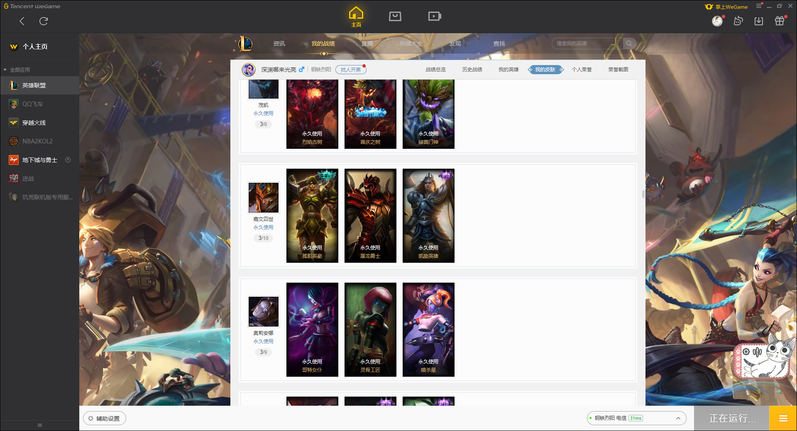The width and height of the screenshot is (797, 431).
Task: Select QQ飞车 in sidebar
Action: point(39,104)
